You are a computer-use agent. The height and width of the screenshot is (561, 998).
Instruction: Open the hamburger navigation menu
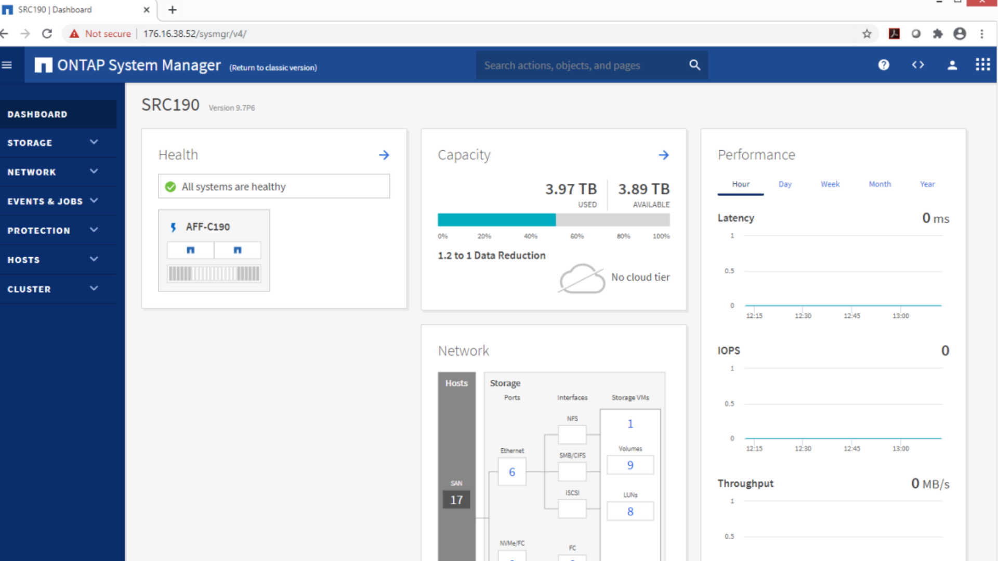pos(7,65)
